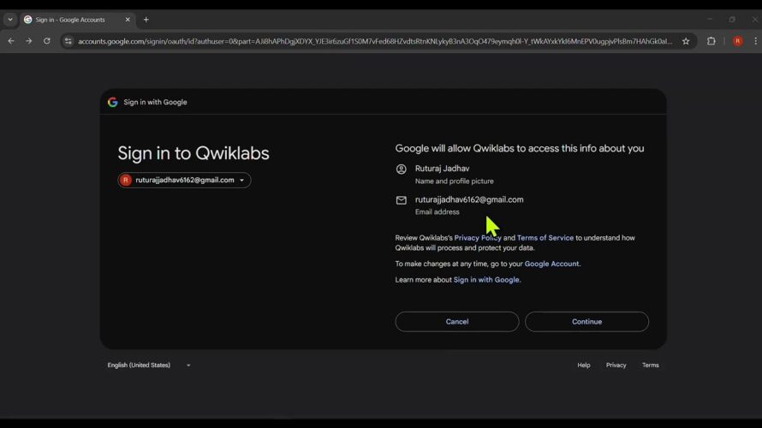Image resolution: width=762 pixels, height=428 pixels.
Task: Open the Terms of Service link
Action: pyautogui.click(x=545, y=238)
